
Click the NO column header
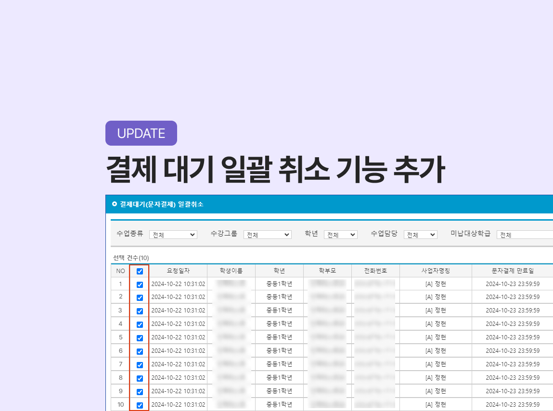click(120, 271)
